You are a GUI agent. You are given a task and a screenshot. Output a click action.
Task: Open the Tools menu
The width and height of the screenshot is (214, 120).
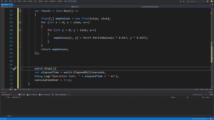point(46,1)
